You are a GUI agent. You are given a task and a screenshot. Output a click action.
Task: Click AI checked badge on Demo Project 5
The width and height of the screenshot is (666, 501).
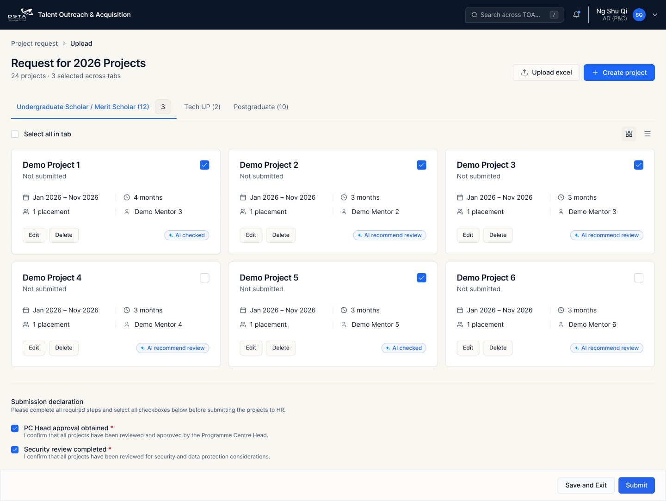[x=404, y=348]
